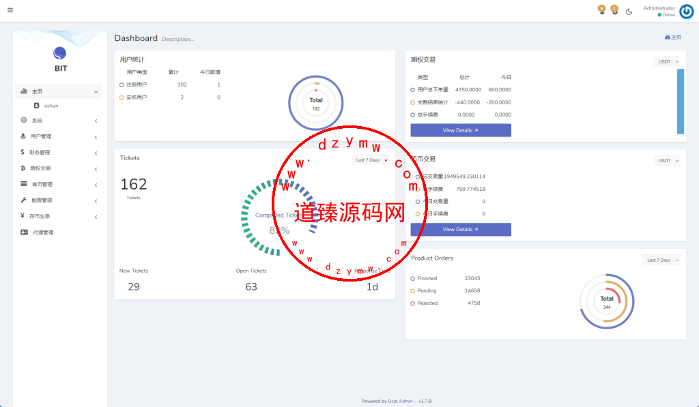Toggle 注册用户 legend marker
This screenshot has width=699, height=407.
tap(122, 85)
